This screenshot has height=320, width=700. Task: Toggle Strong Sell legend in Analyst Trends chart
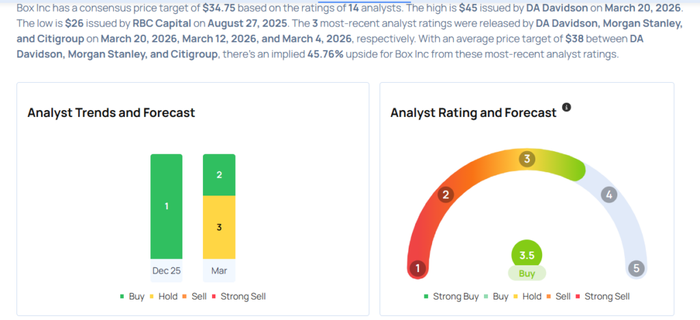239,296
